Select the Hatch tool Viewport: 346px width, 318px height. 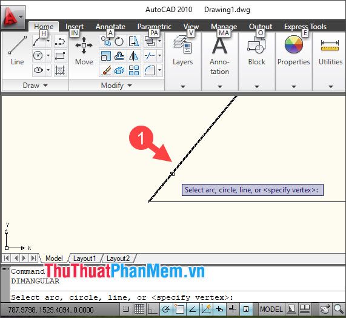(60, 70)
